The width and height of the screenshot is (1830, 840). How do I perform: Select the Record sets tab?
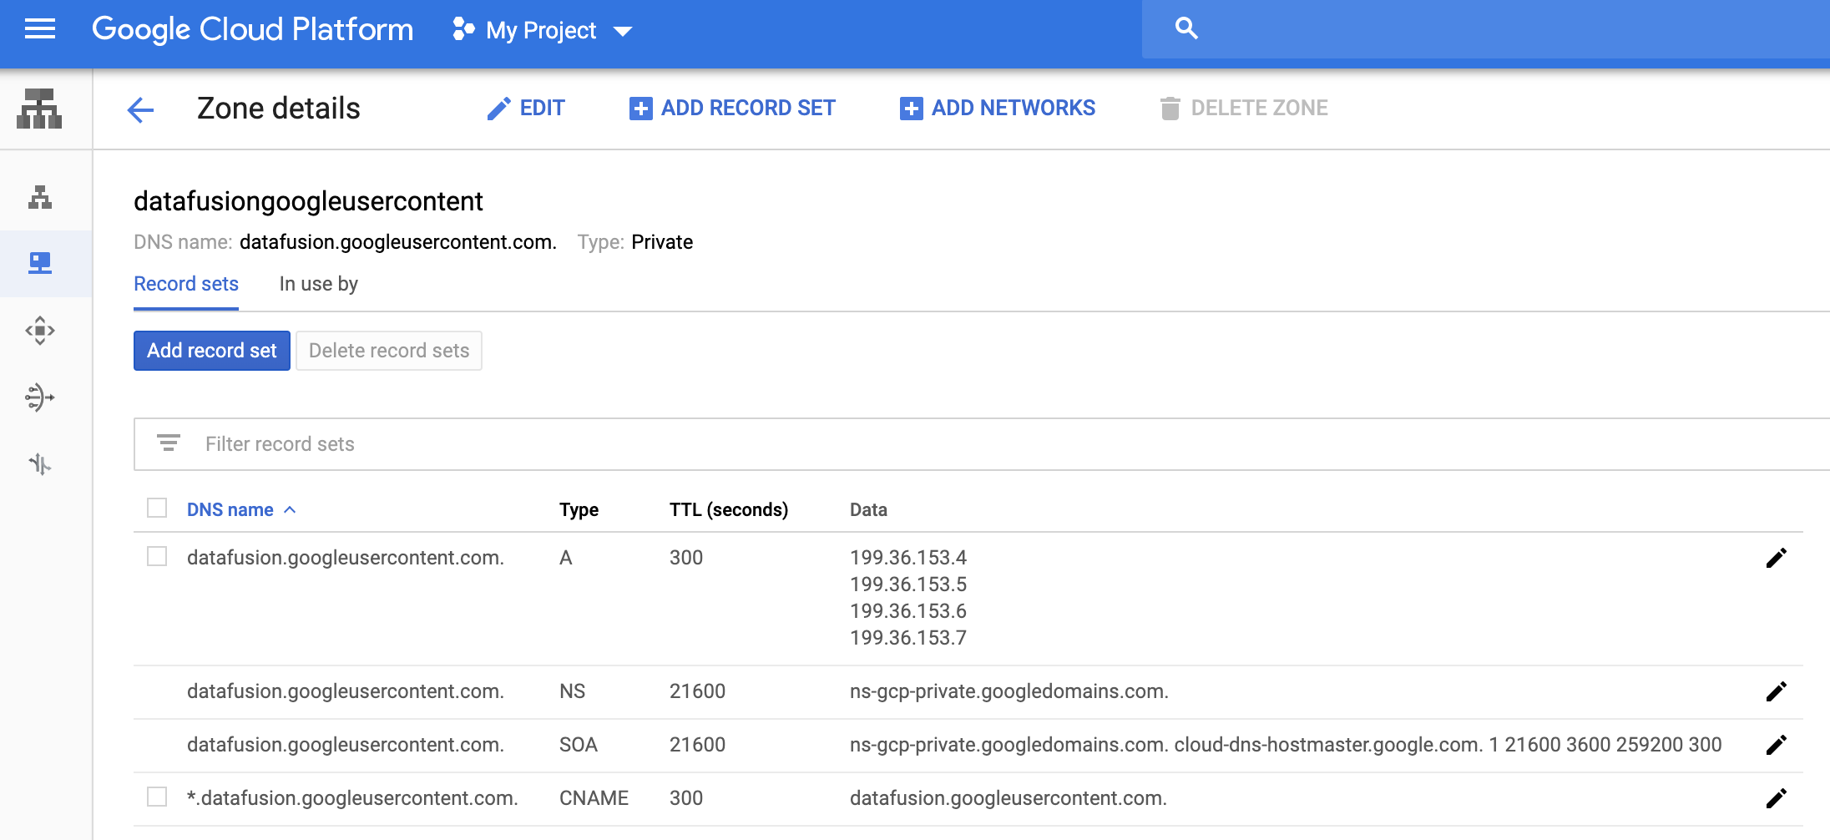pos(186,285)
